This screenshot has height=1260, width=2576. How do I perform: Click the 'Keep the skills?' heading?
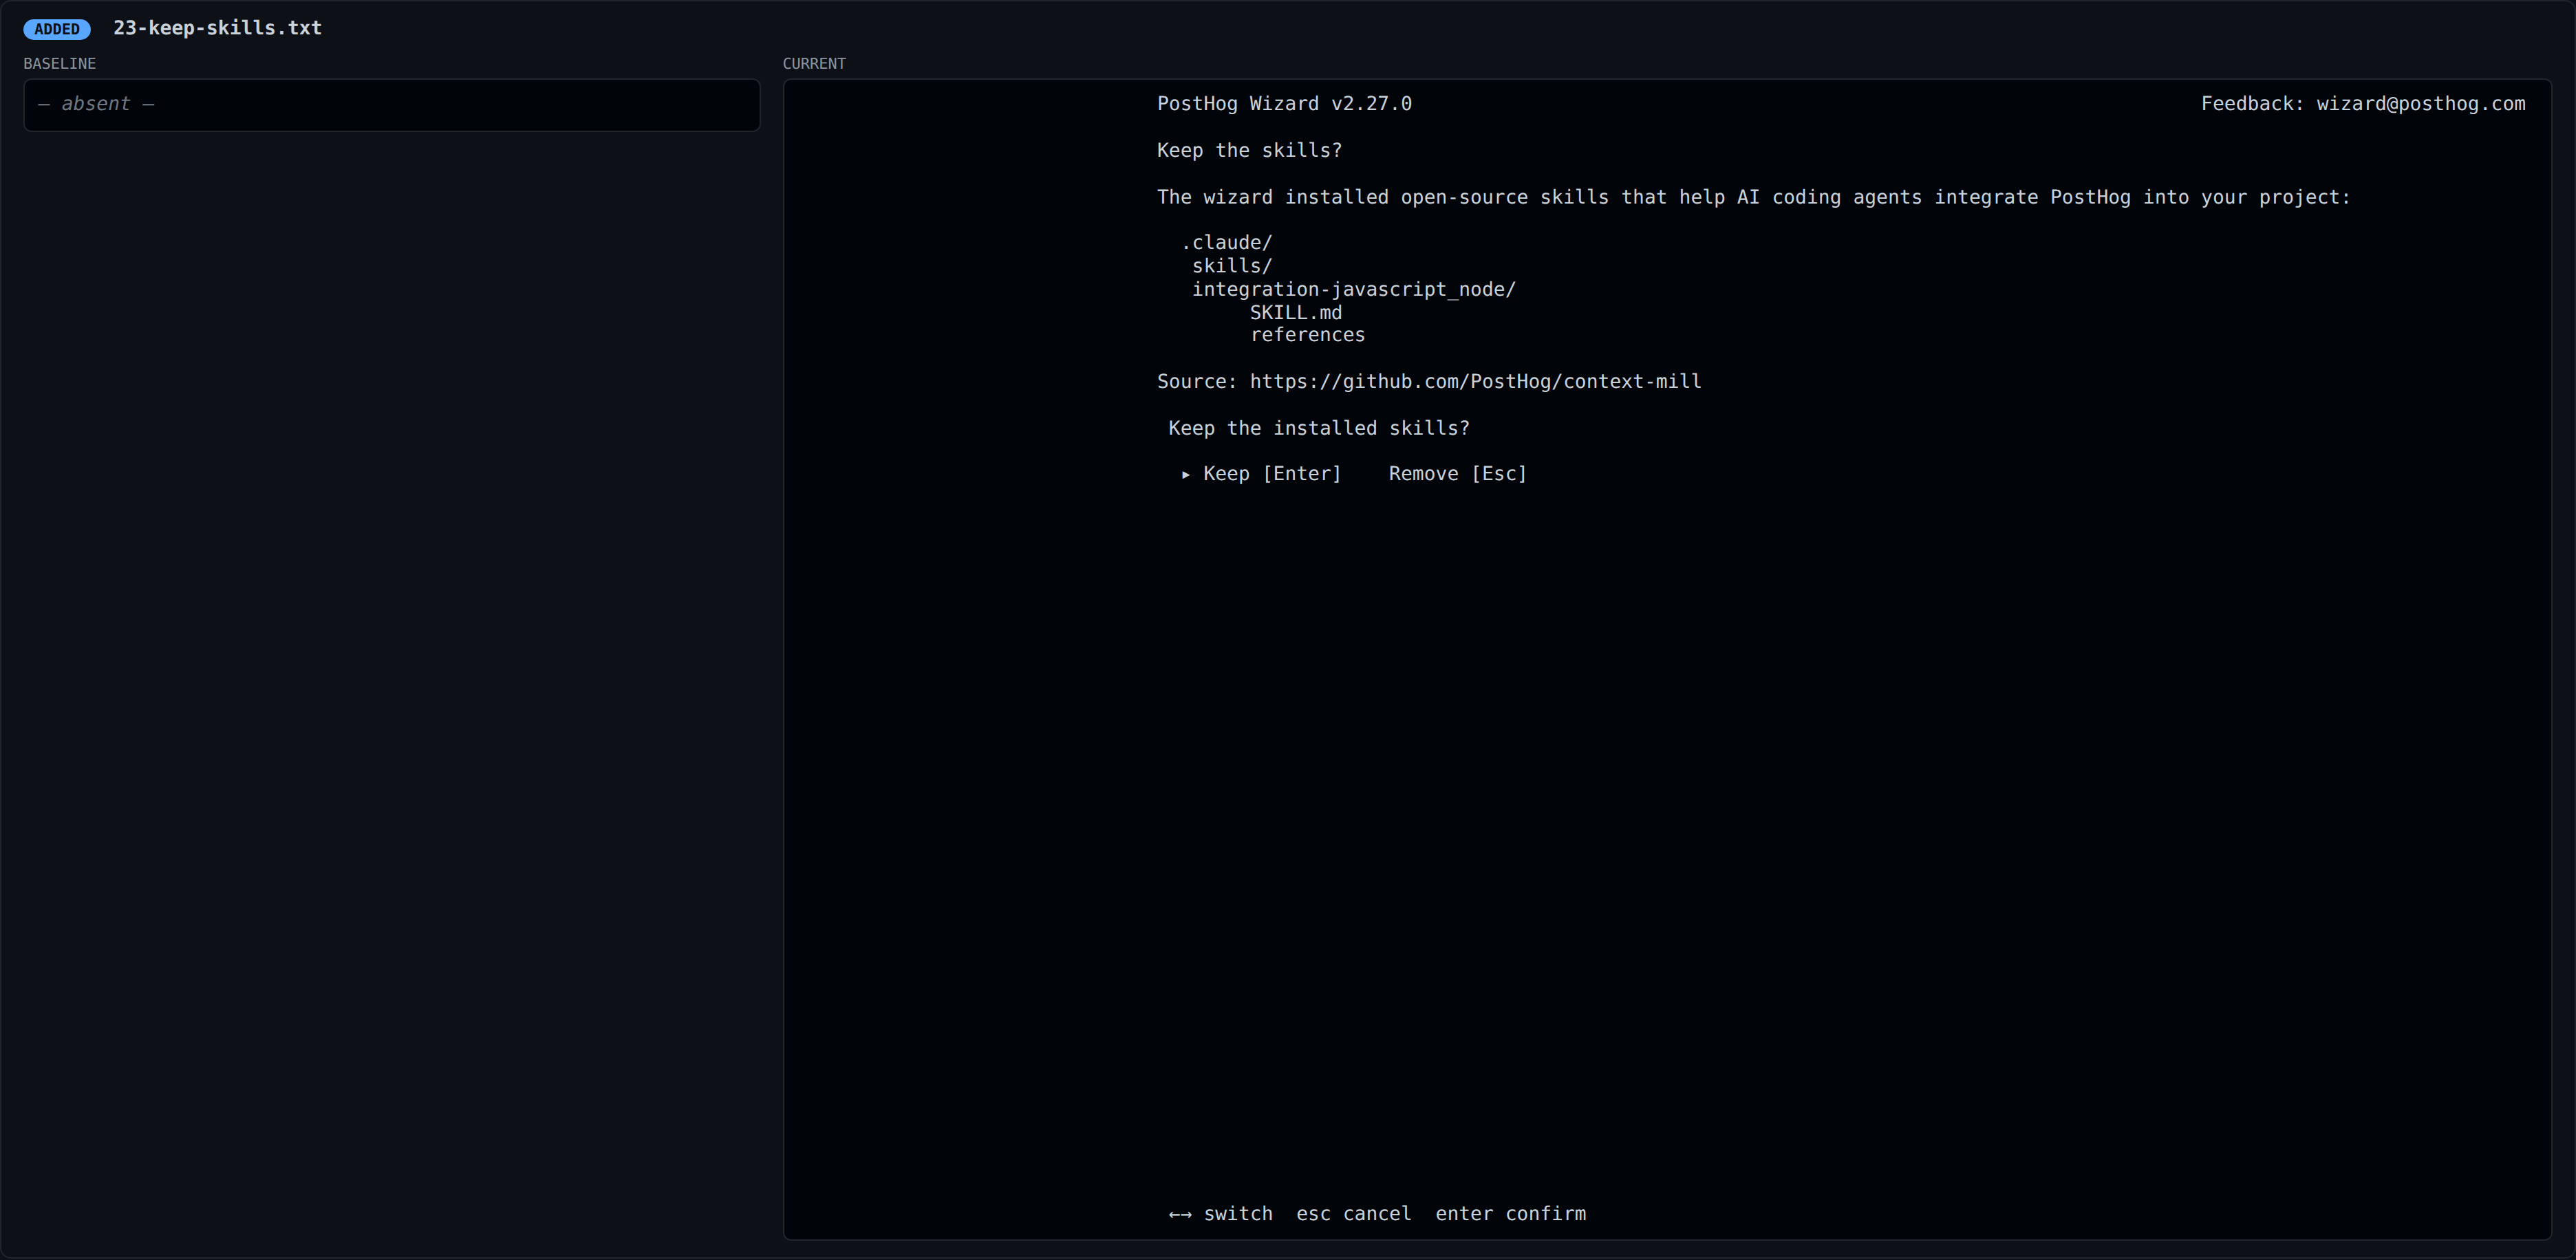point(1249,151)
